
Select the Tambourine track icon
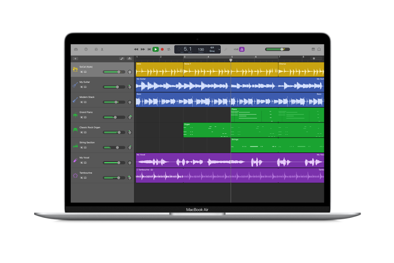click(75, 175)
